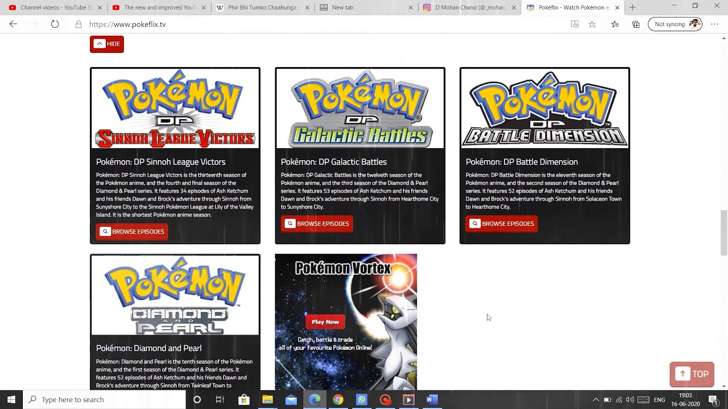This screenshot has height=409, width=728.
Task: Open the Mail app from the taskbar
Action: (x=291, y=399)
